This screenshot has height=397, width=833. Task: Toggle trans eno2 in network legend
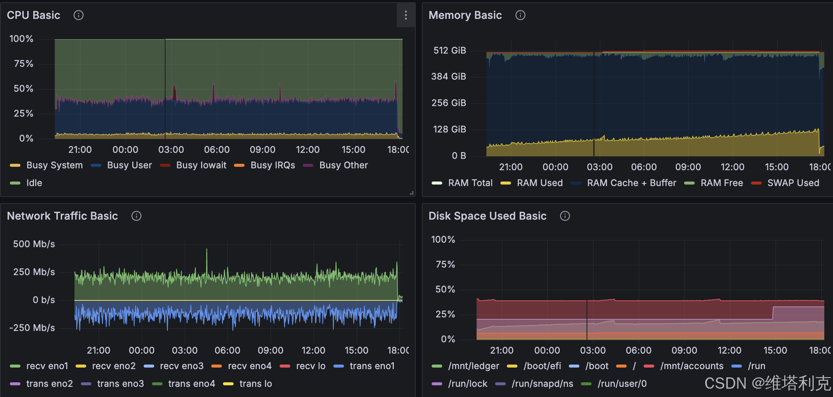50,384
